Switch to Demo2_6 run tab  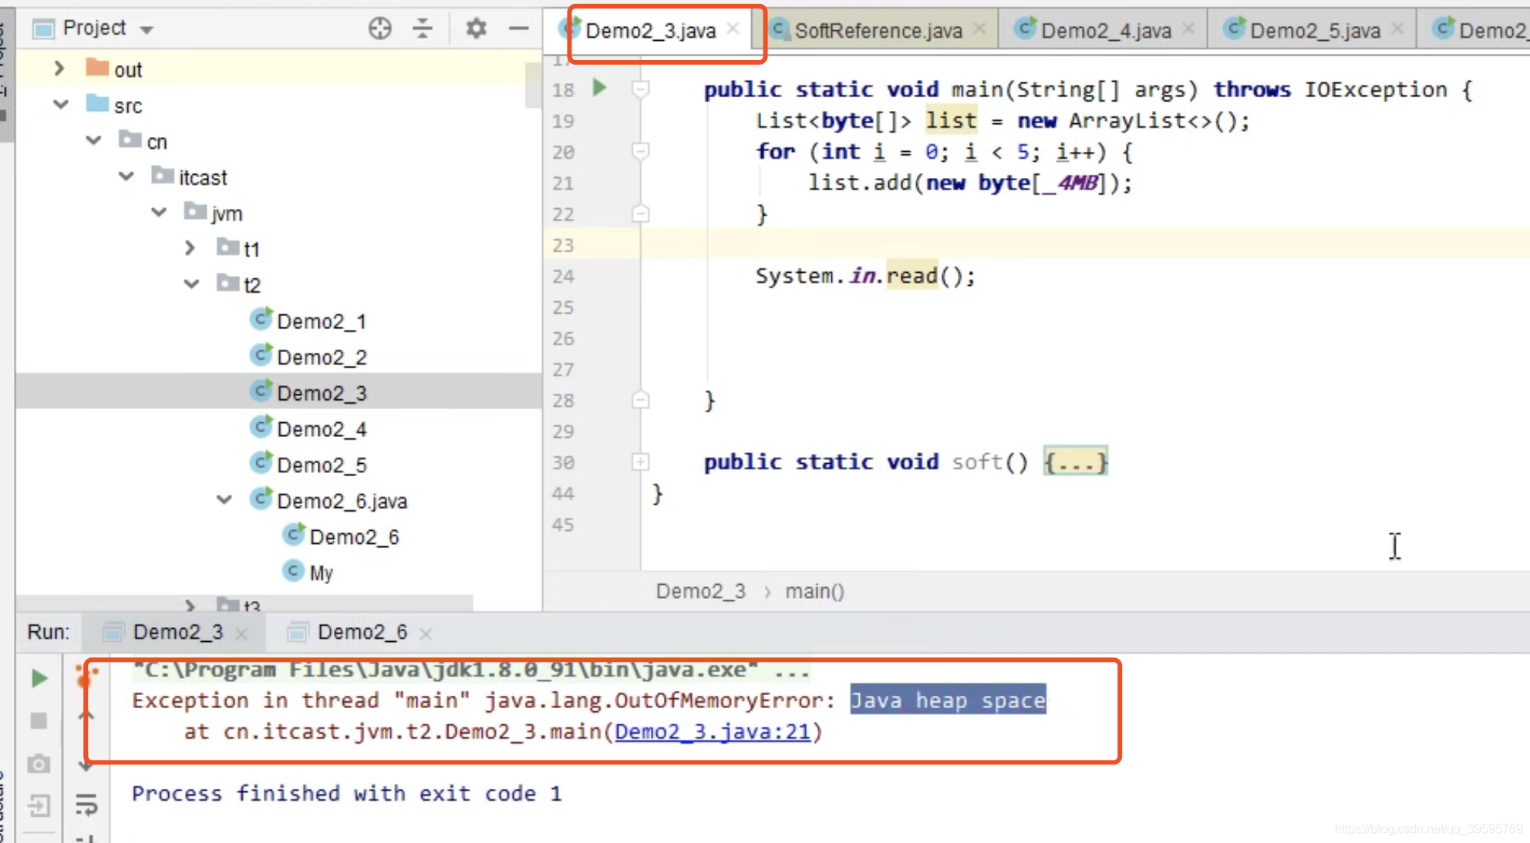362,633
